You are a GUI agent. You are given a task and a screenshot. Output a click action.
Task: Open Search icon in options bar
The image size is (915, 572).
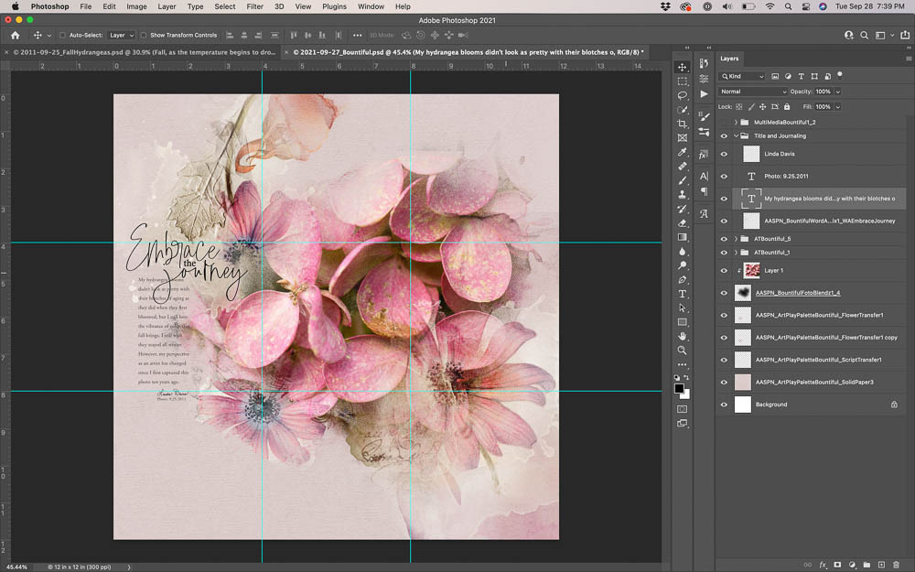coord(865,35)
